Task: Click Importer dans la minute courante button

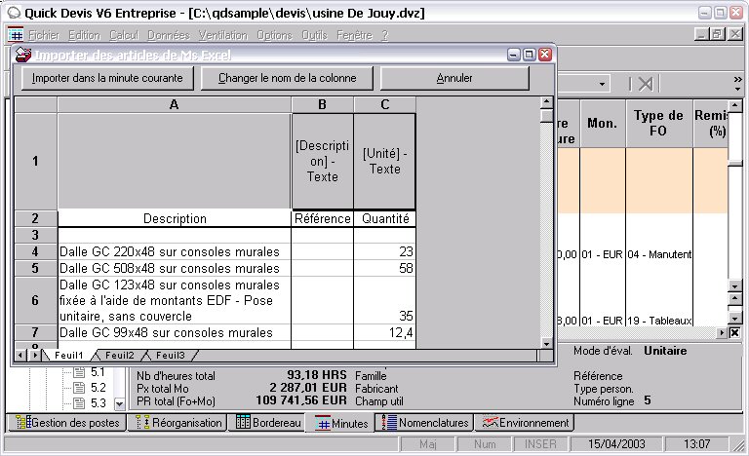Action: (107, 78)
